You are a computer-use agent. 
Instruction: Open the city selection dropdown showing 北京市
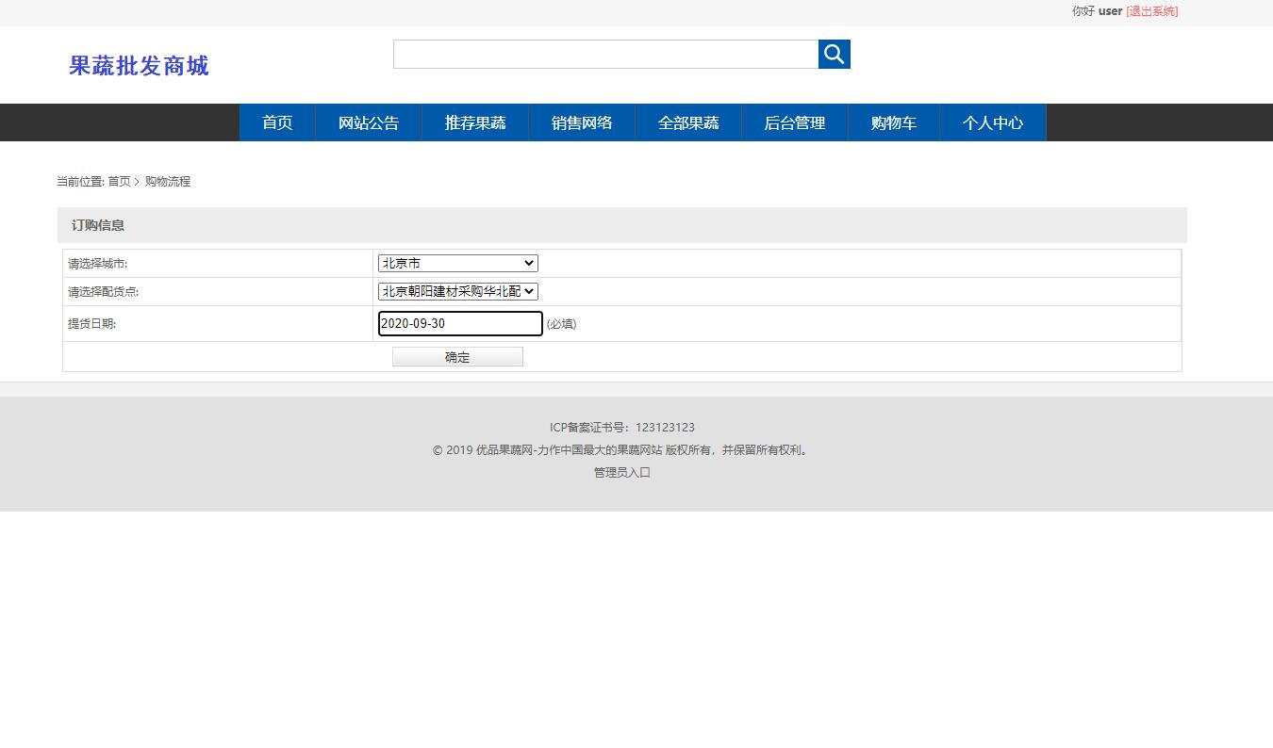[457, 263]
